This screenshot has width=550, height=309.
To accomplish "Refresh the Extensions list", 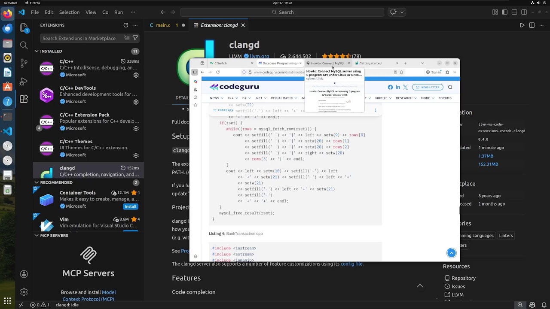I will click(x=125, y=25).
